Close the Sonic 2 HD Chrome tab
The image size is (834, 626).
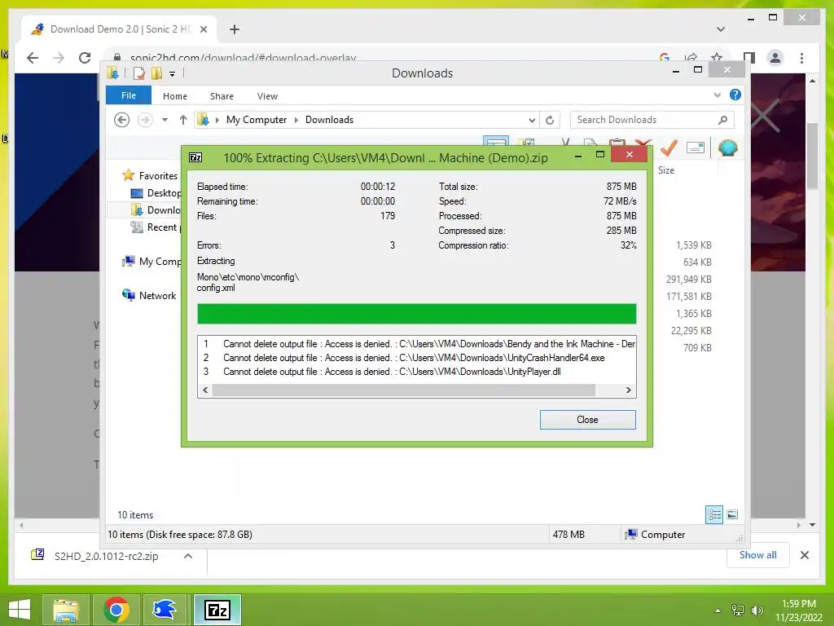[203, 29]
